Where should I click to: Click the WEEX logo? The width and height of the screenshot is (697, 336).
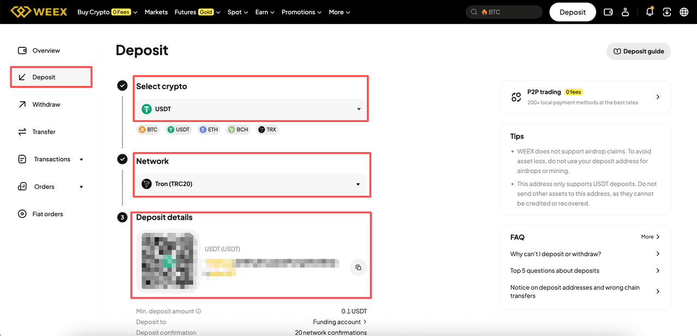(x=39, y=12)
